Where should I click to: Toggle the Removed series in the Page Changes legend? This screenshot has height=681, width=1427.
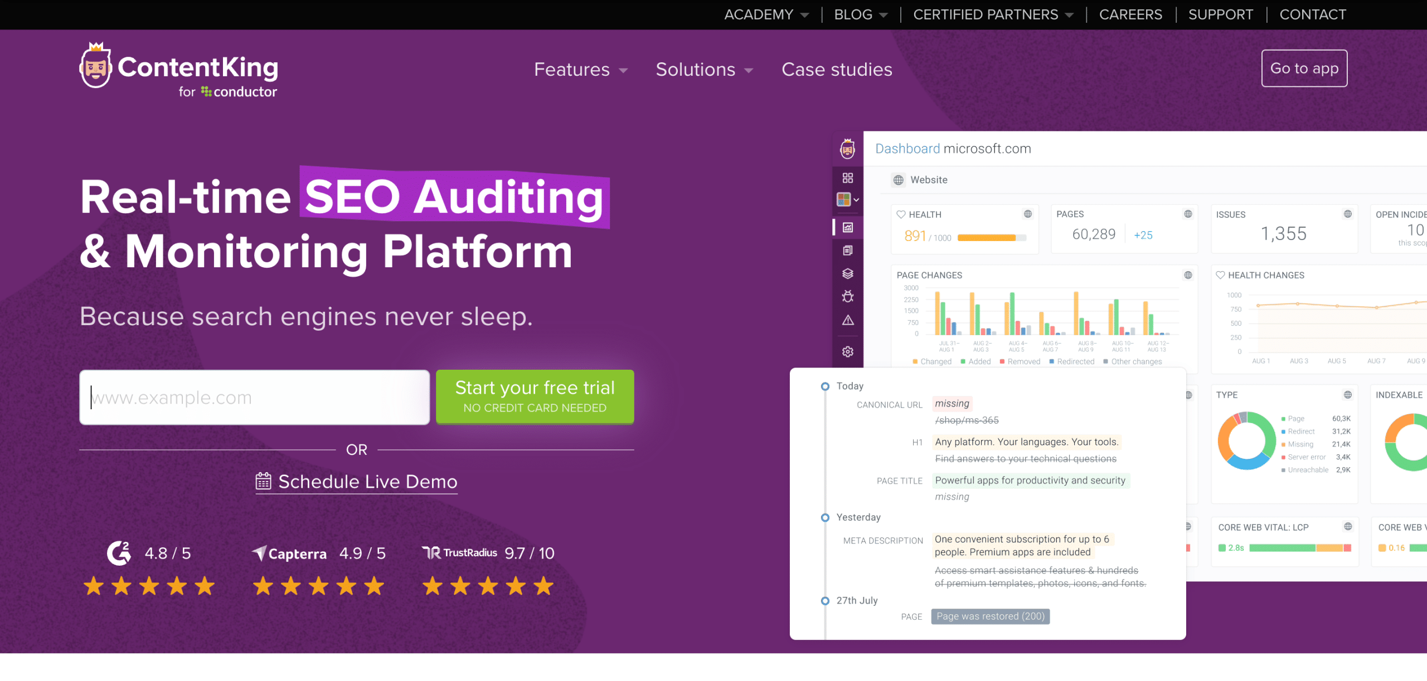click(x=1020, y=361)
